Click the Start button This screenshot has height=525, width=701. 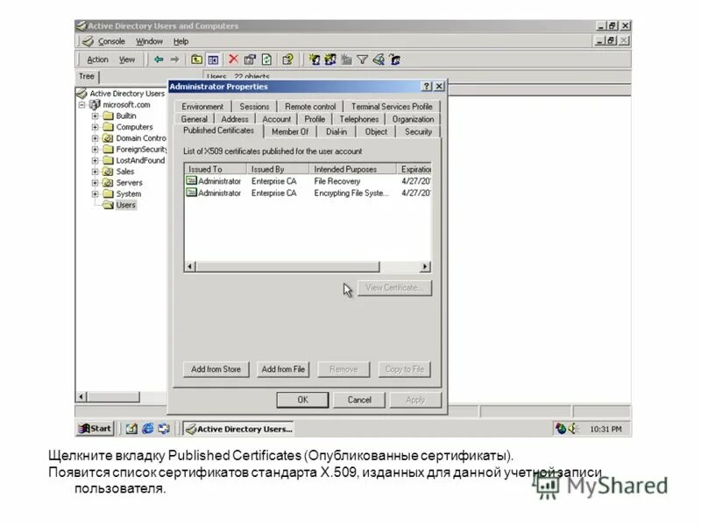coord(95,429)
